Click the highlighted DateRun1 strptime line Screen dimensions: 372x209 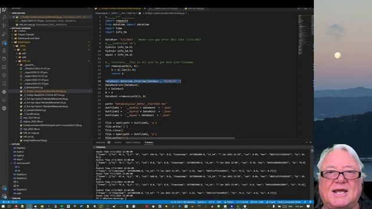143,81
